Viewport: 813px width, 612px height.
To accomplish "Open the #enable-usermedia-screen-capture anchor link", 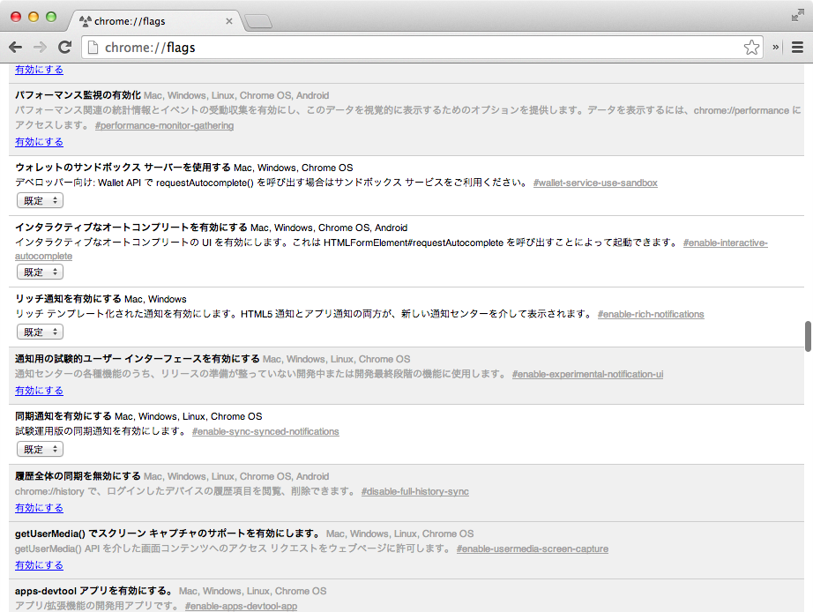I will (x=533, y=549).
